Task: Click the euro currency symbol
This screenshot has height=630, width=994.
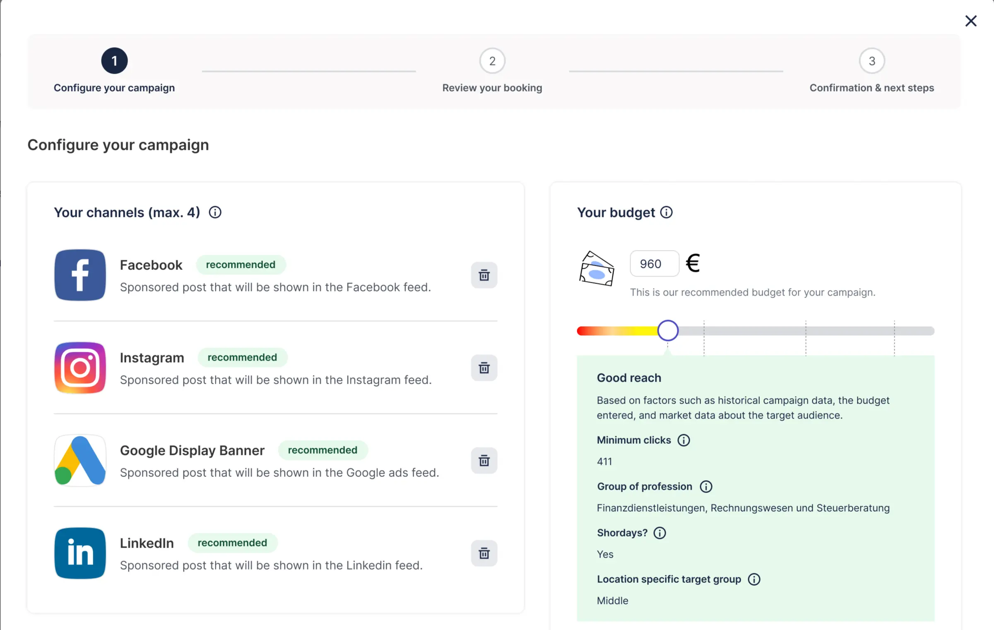Action: (x=693, y=263)
